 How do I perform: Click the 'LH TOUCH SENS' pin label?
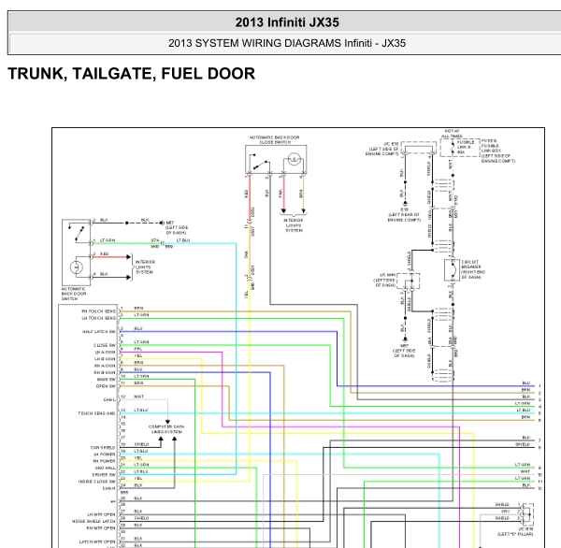[x=99, y=318]
